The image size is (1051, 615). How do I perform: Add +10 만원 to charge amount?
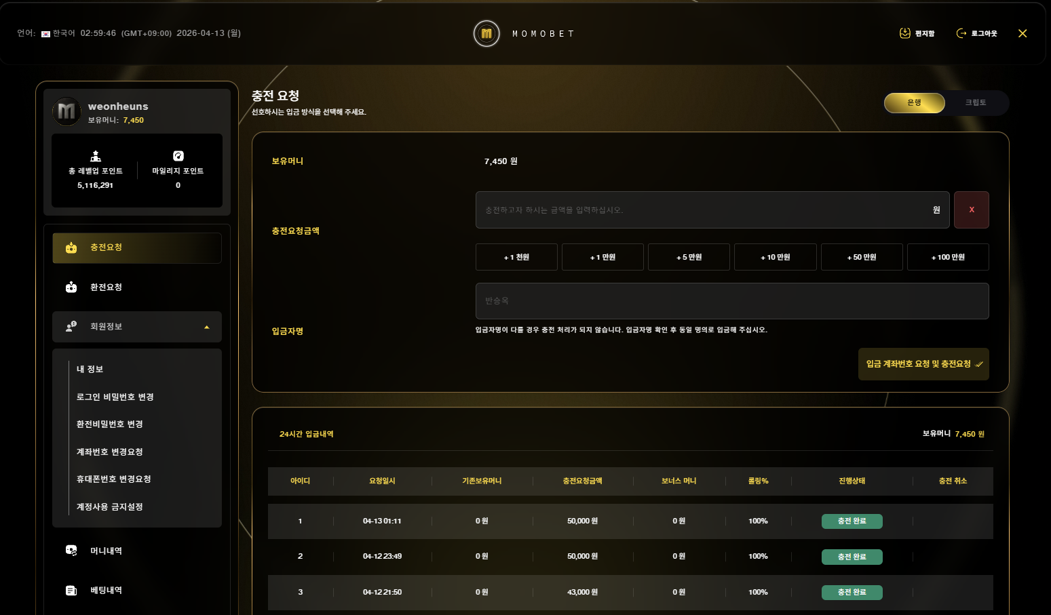(775, 258)
